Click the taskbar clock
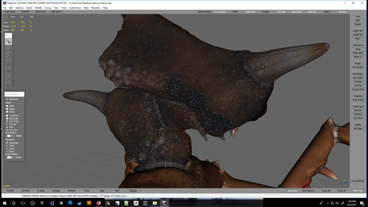 tap(351, 203)
